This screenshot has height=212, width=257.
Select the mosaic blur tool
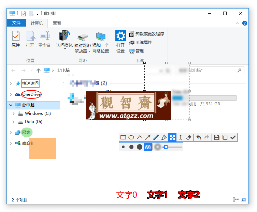(172, 137)
